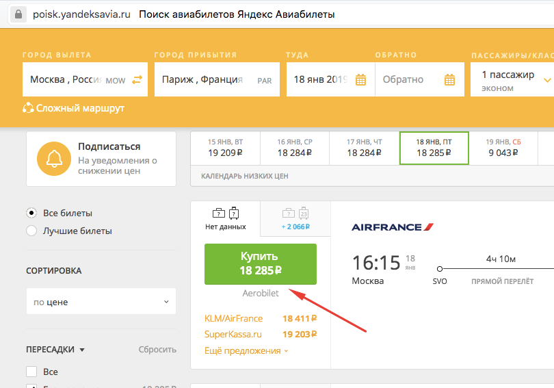This screenshot has height=388, width=554.
Task: Click Air France airline logo
Action: [392, 227]
